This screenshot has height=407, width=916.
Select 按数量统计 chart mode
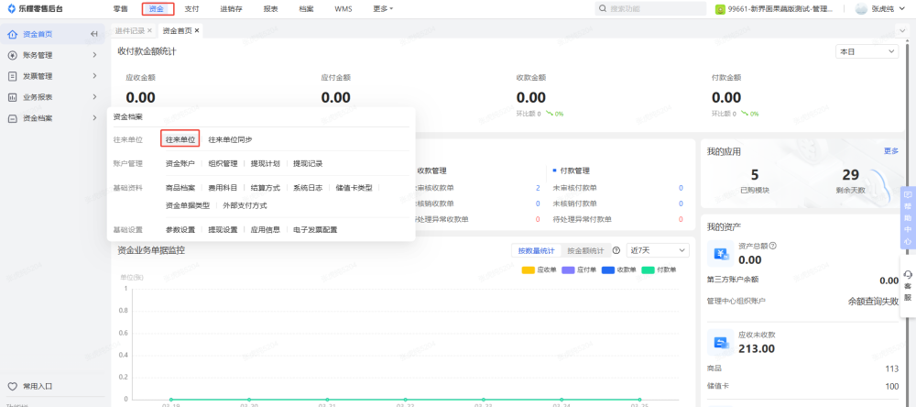(536, 250)
